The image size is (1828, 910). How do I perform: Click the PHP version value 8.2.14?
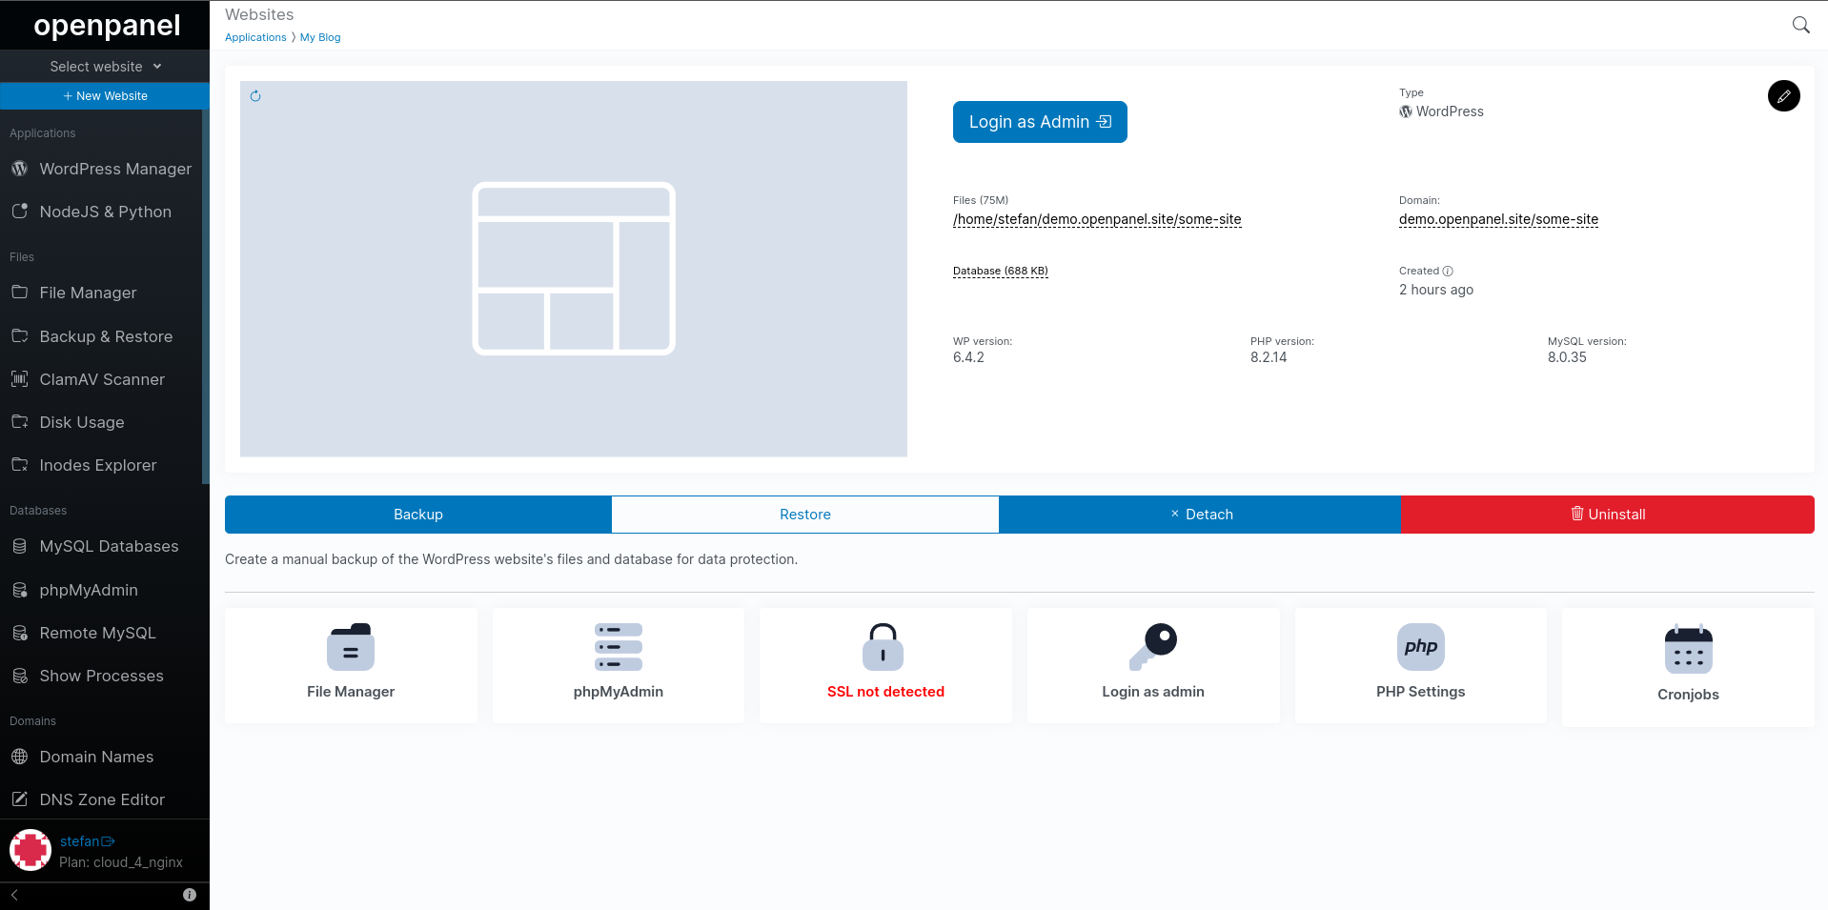1269,357
